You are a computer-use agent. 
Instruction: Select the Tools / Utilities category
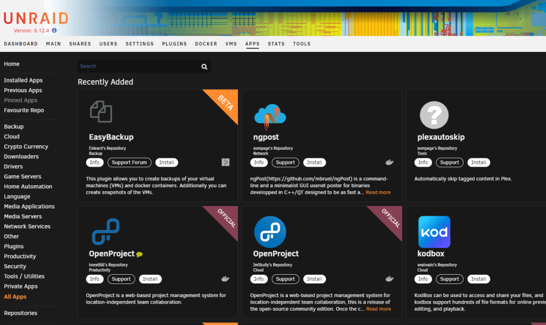pyautogui.click(x=25, y=276)
